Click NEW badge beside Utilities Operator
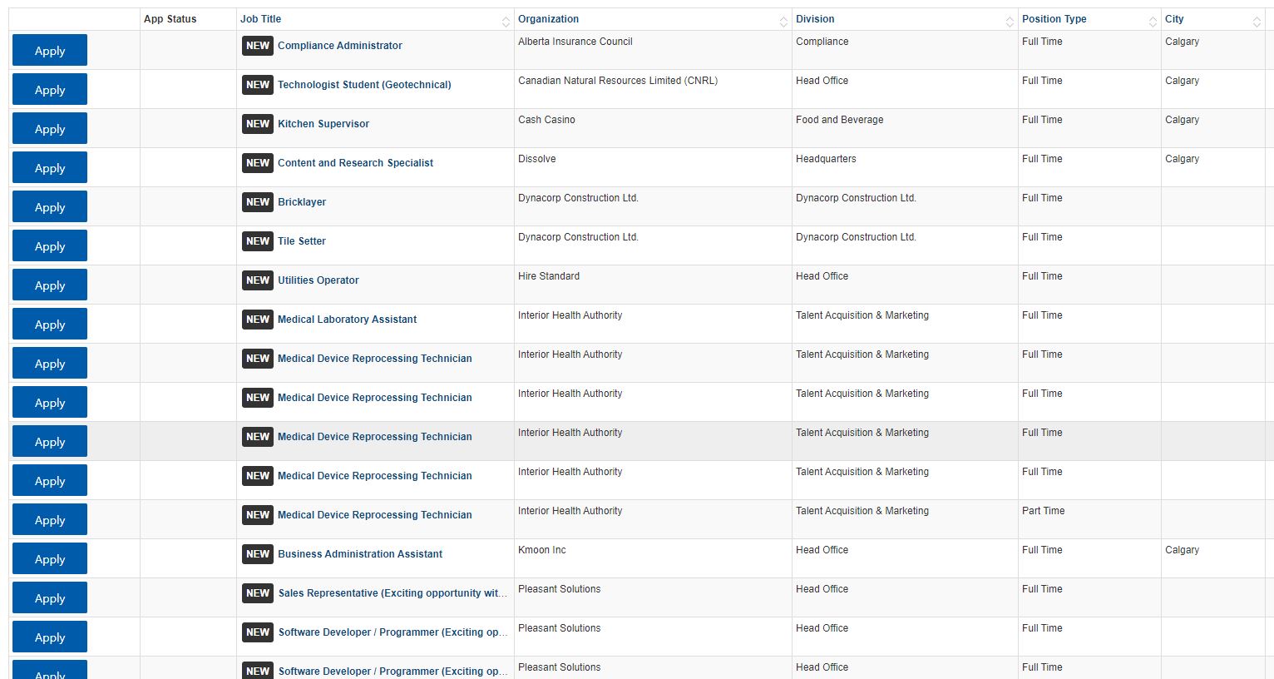Viewport: 1274px width, 679px height. (258, 280)
